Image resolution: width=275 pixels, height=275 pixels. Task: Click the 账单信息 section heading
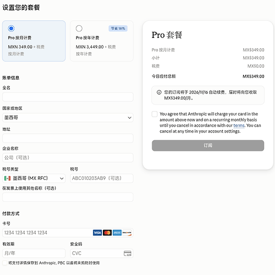click(11, 78)
